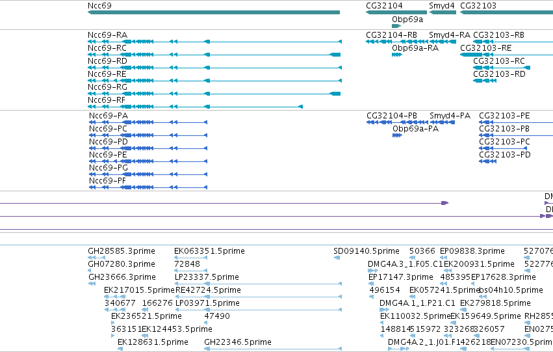Select the CG32103-RC transcript label
Screen dimensions: 553x352
click(x=499, y=61)
